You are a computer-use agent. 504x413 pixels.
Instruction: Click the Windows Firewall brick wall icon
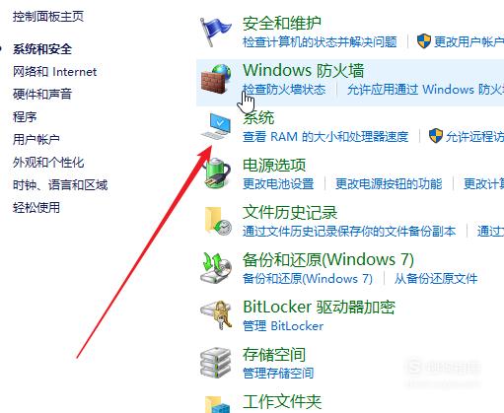[x=216, y=79]
